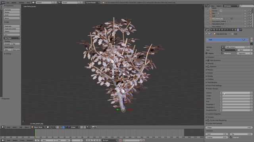The width and height of the screenshot is (254, 142).
Task: Open the Marker menu in timeline
Action: tap(15, 140)
